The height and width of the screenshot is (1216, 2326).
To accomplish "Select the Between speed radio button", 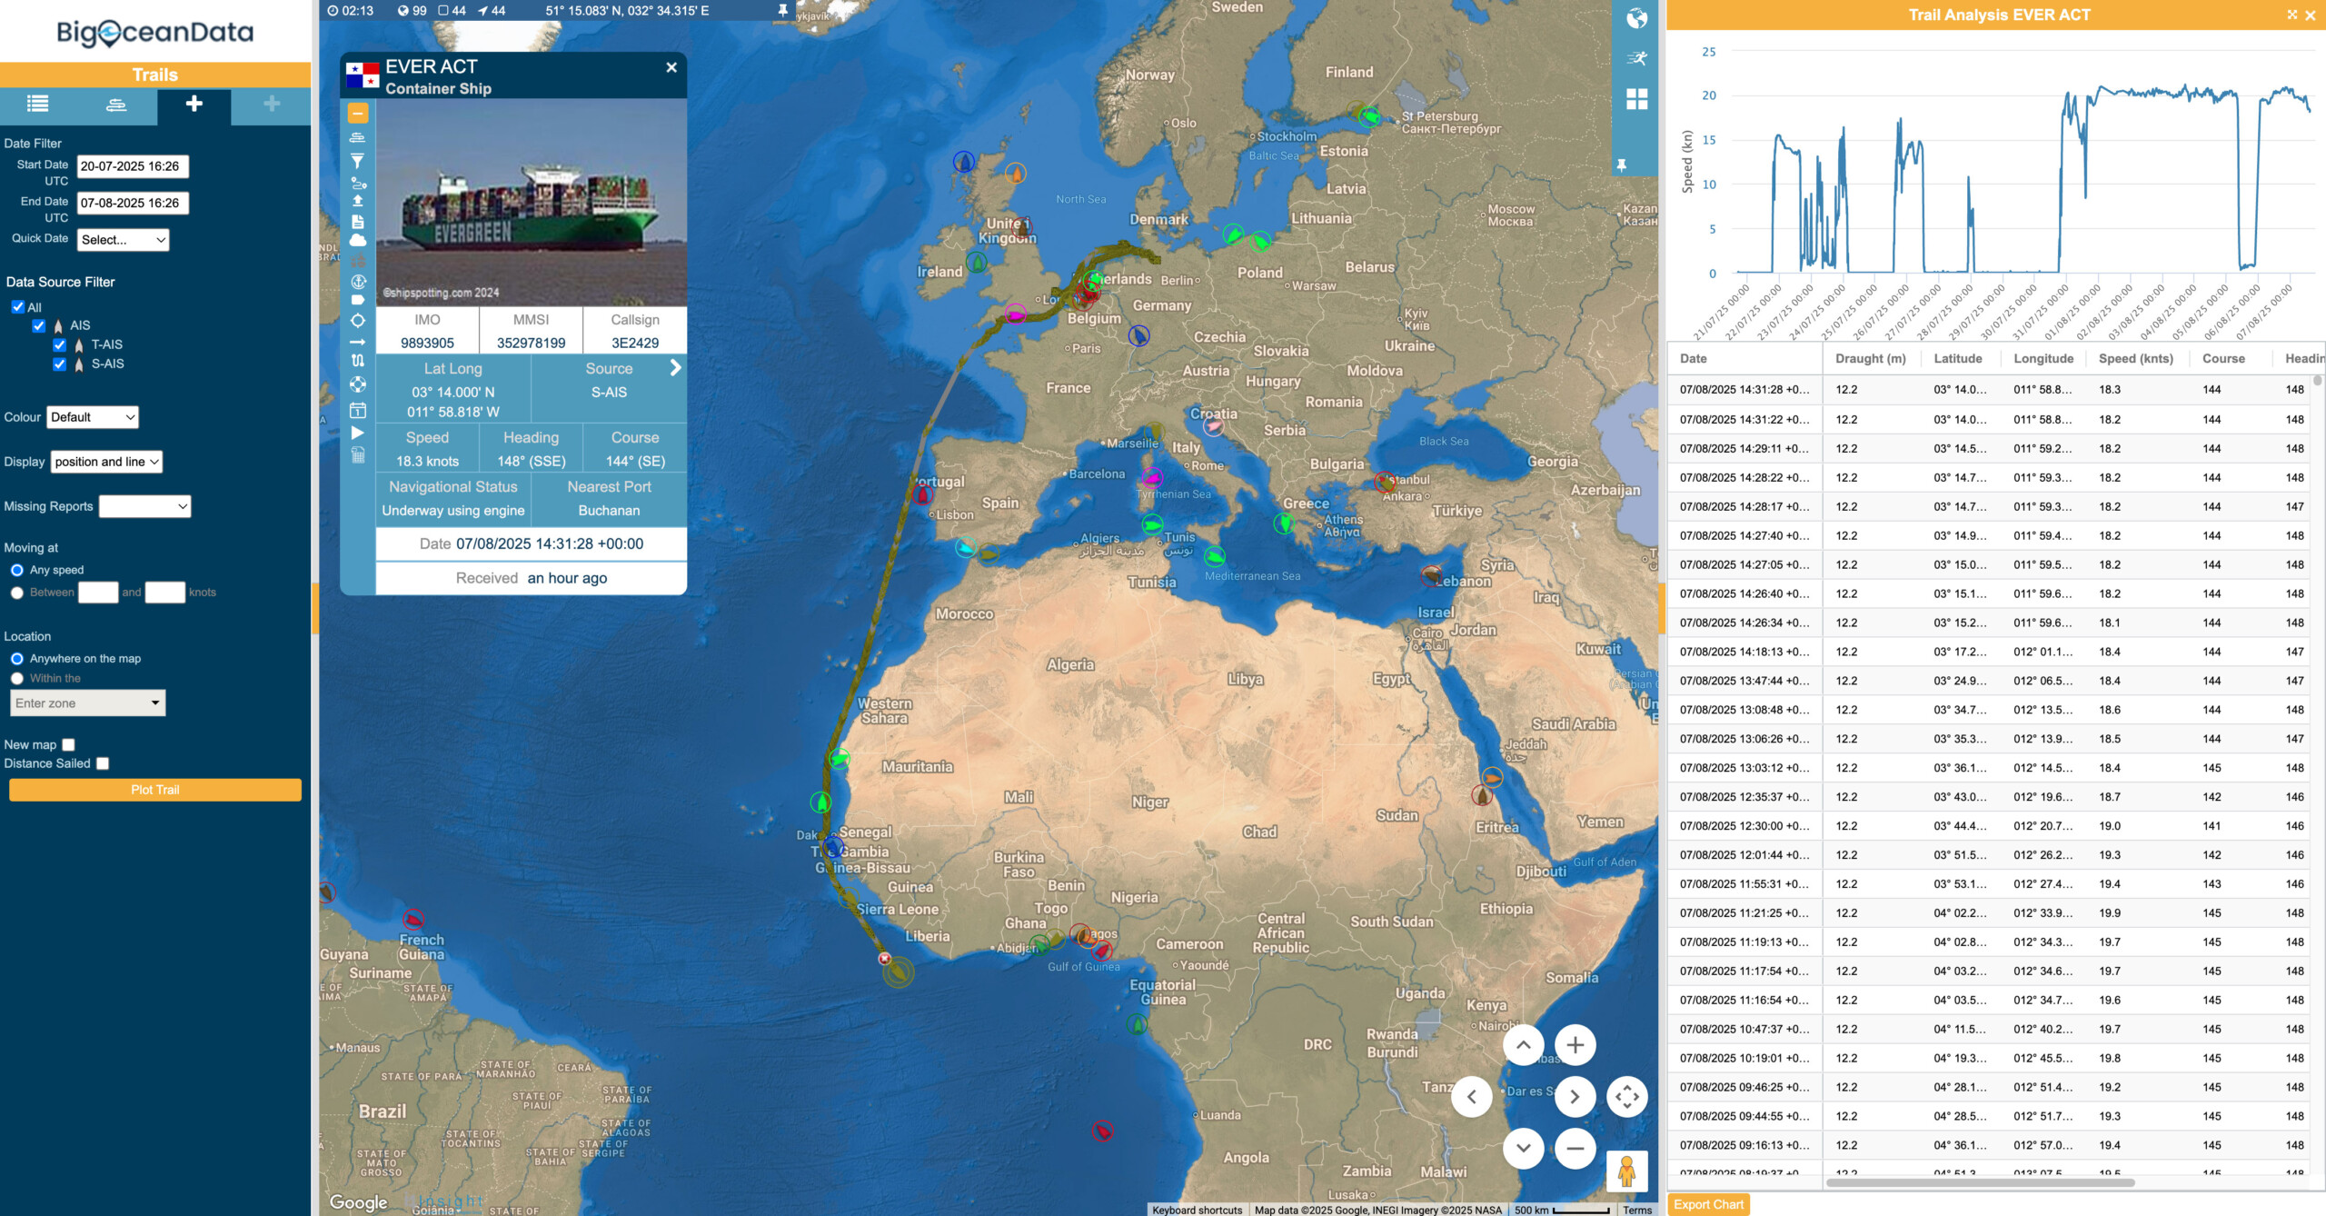I will tap(17, 592).
